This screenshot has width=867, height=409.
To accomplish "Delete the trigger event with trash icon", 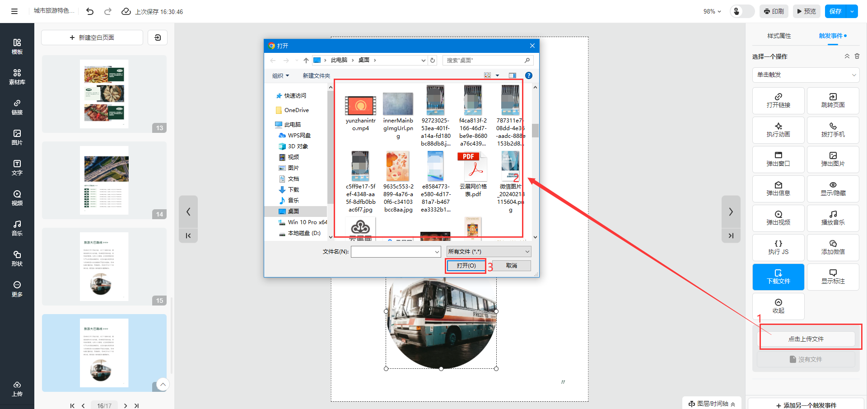I will click(x=857, y=56).
